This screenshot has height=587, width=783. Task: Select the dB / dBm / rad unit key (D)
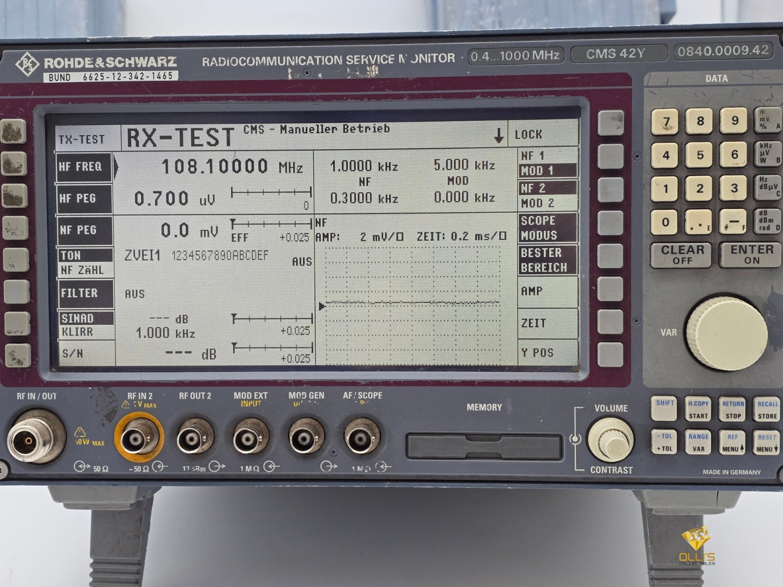point(768,222)
